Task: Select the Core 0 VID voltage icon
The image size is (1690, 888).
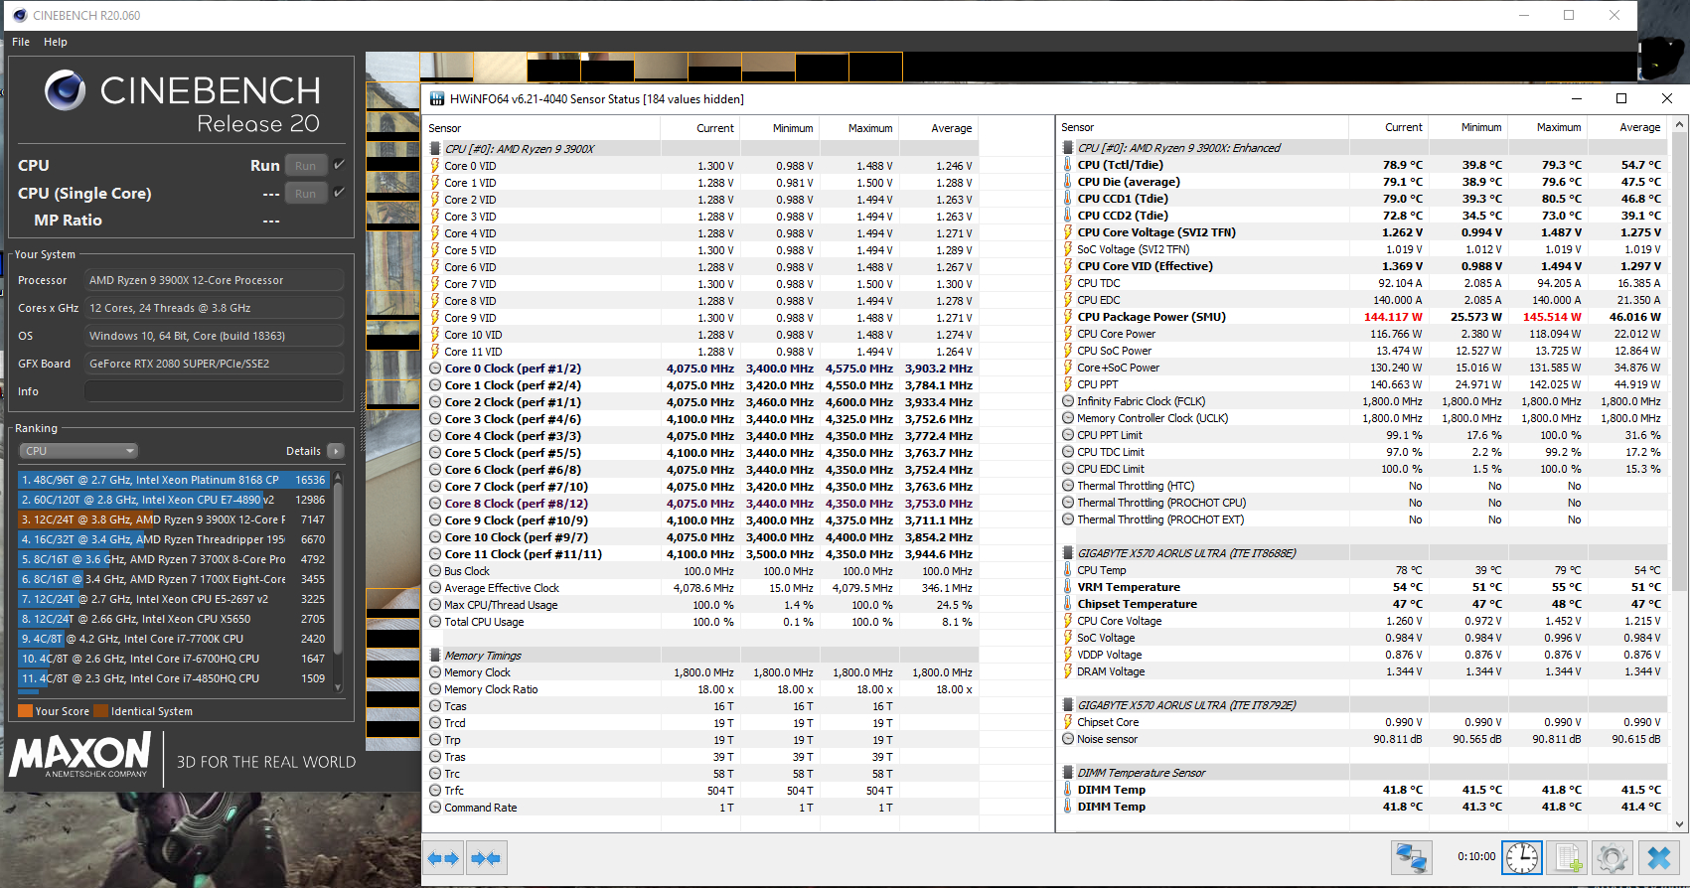Action: [435, 166]
